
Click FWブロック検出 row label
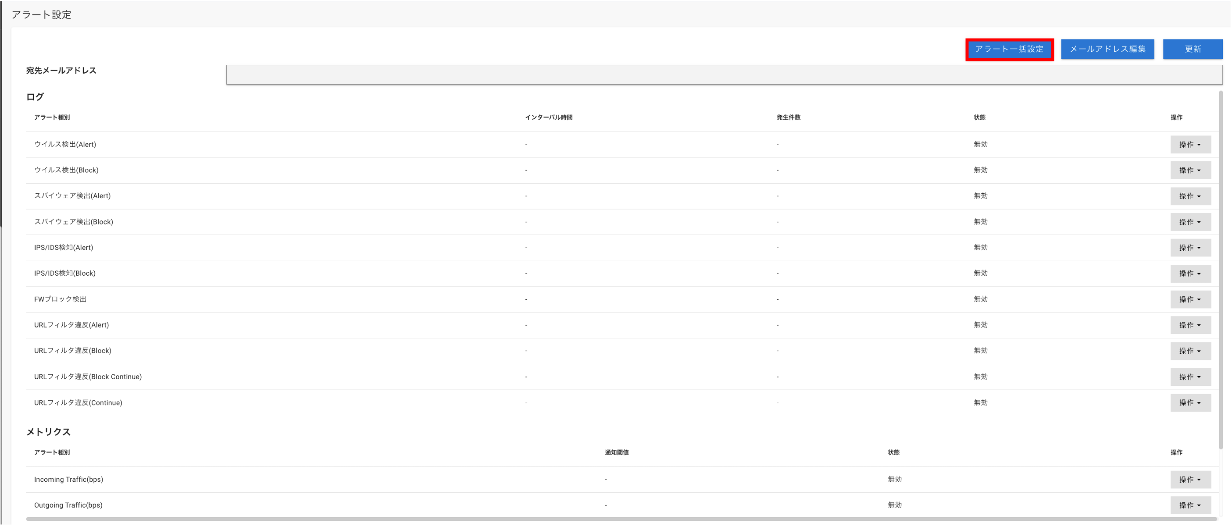point(60,299)
